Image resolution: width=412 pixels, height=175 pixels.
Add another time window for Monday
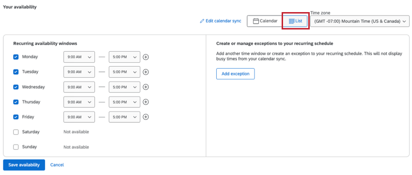click(x=146, y=57)
